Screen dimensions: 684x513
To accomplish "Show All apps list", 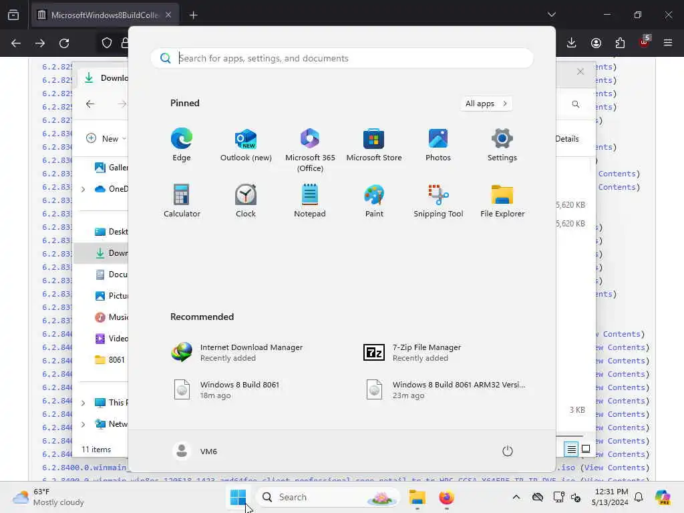I will 486,104.
